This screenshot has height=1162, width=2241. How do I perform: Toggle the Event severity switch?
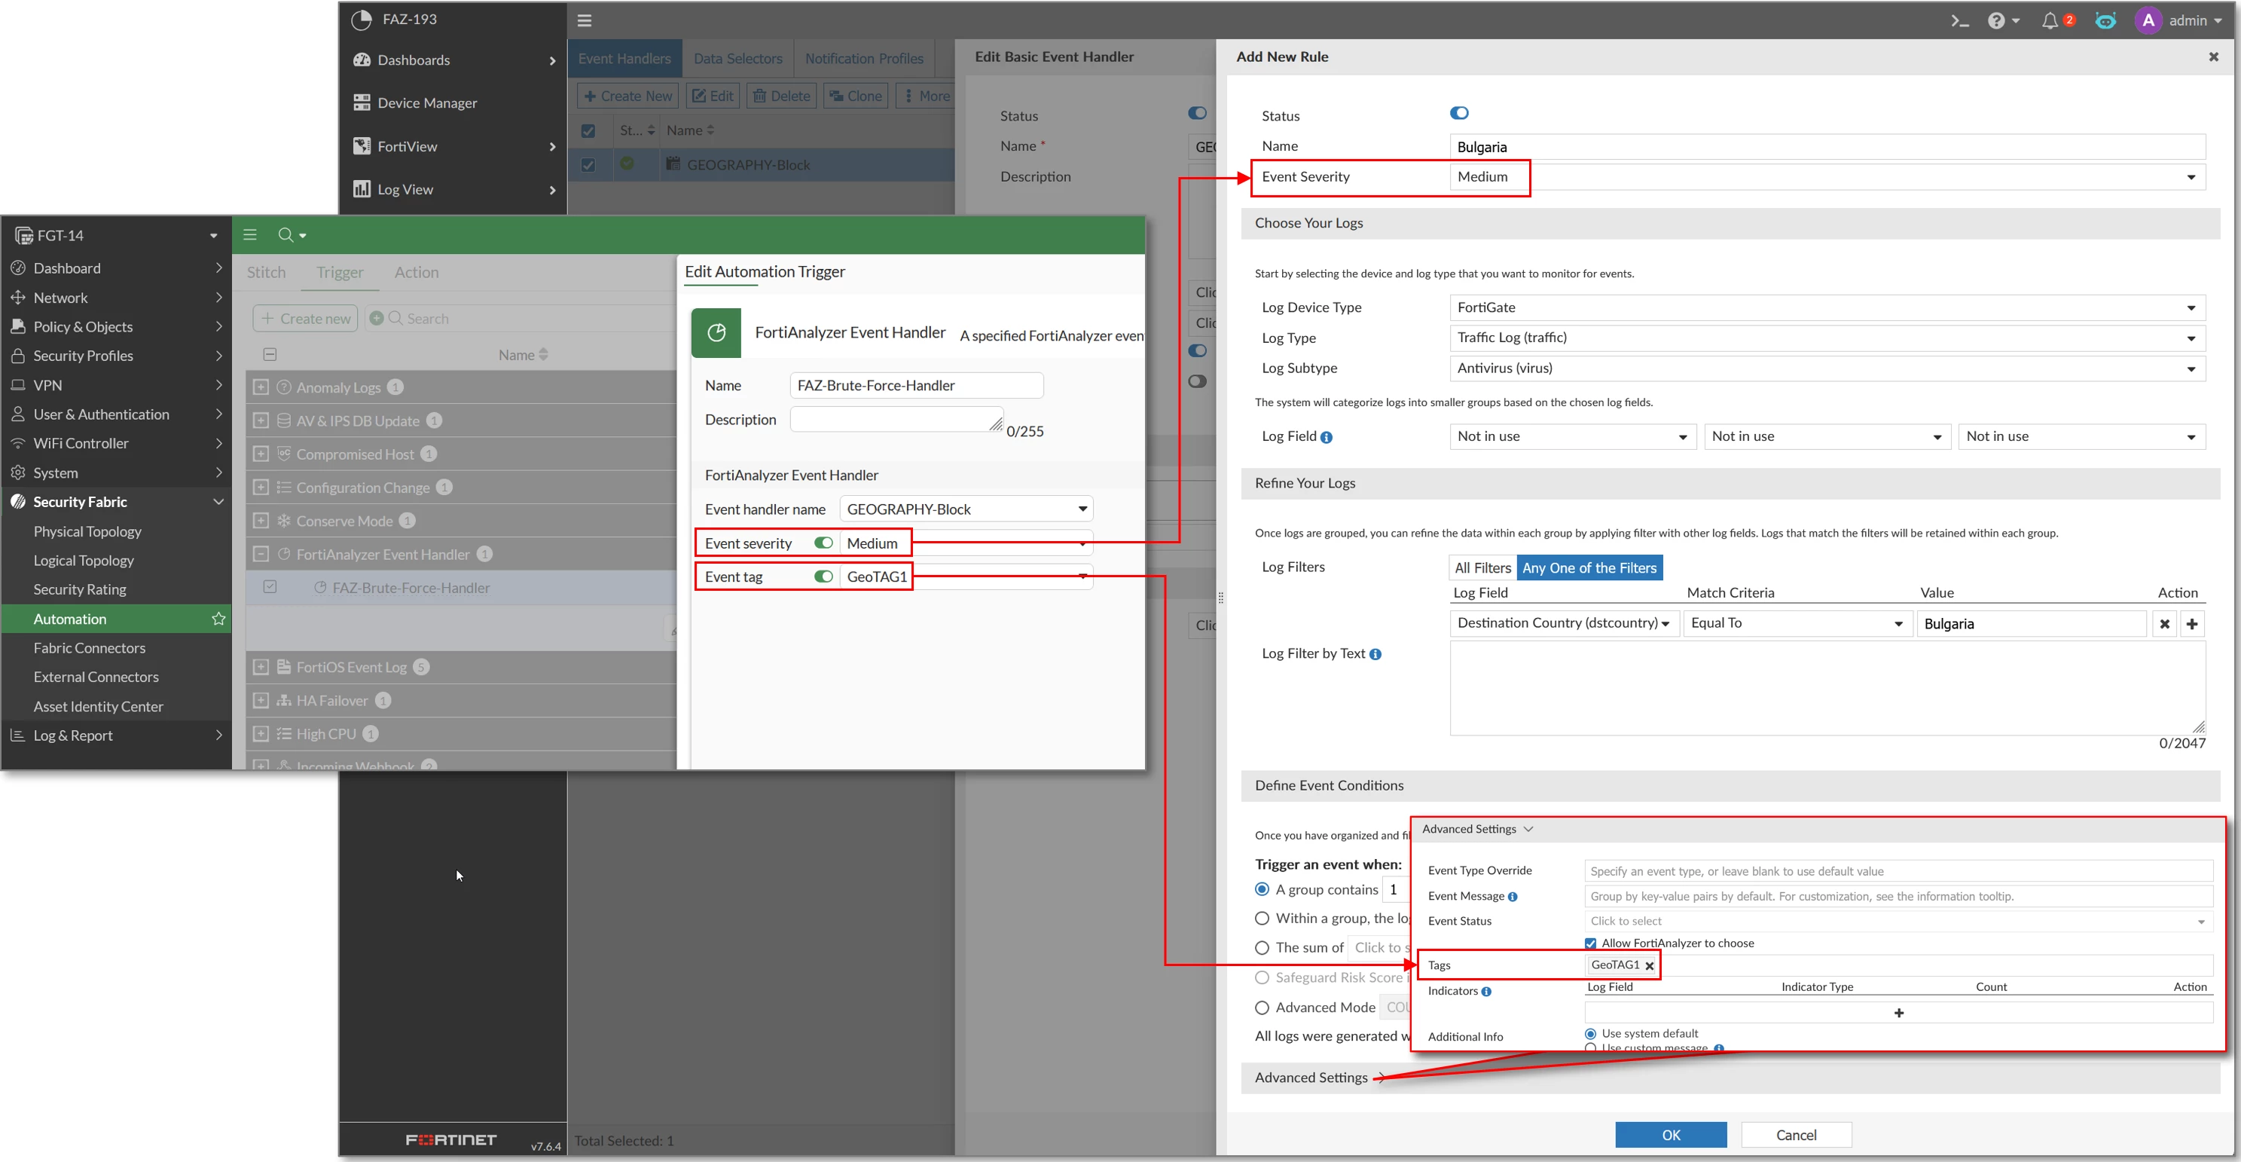[x=823, y=543]
